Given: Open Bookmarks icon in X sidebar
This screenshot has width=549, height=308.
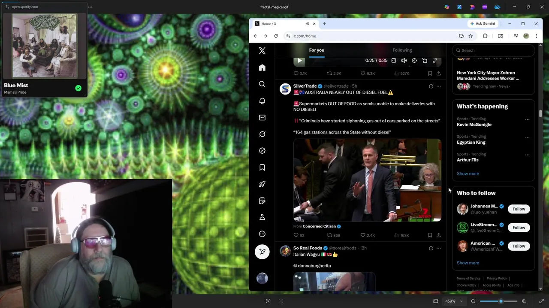Looking at the screenshot, I should point(262,167).
